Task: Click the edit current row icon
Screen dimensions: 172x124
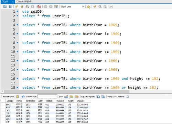Action: (66, 97)
